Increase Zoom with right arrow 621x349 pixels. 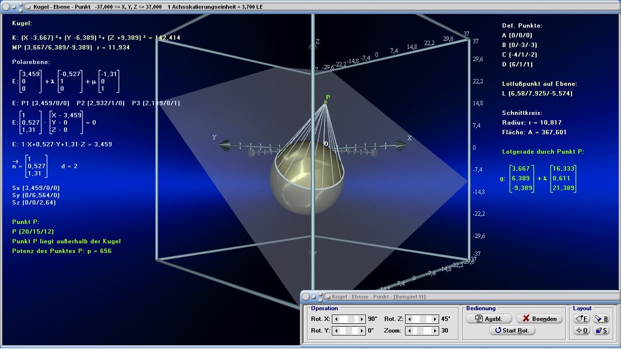coord(434,331)
